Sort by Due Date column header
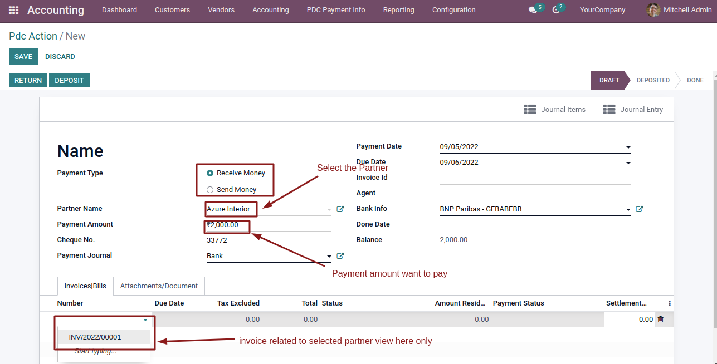This screenshot has height=364, width=717. pyautogui.click(x=169, y=303)
